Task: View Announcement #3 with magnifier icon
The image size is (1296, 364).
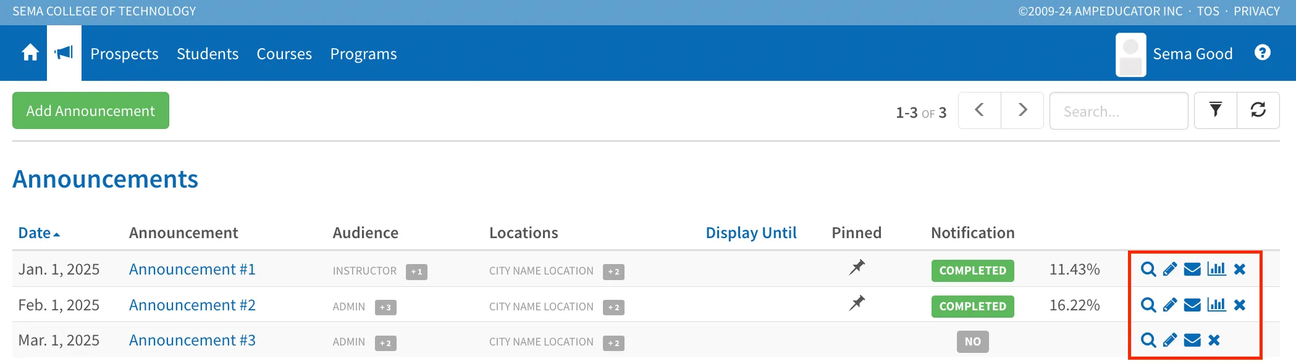Action: pyautogui.click(x=1148, y=341)
